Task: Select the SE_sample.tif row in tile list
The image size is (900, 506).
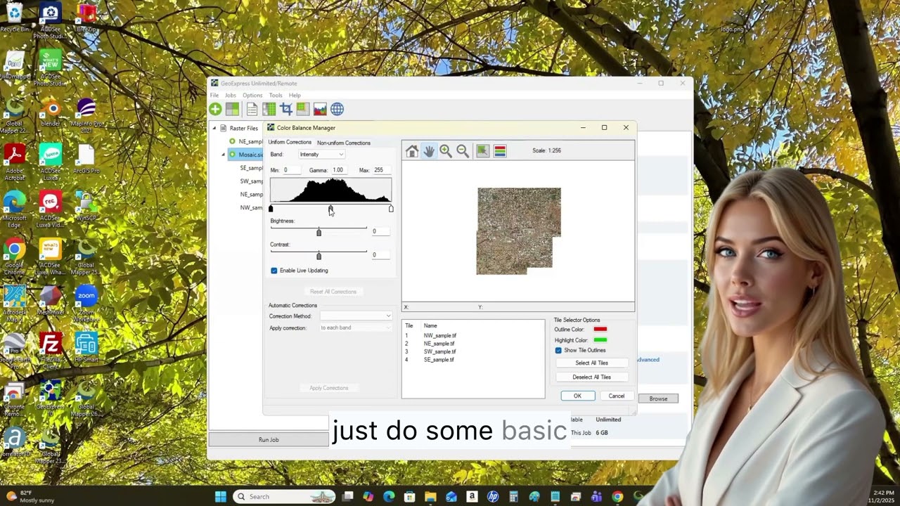Action: click(439, 360)
